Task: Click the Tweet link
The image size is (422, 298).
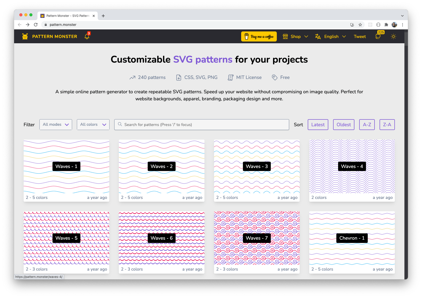Action: [360, 36]
